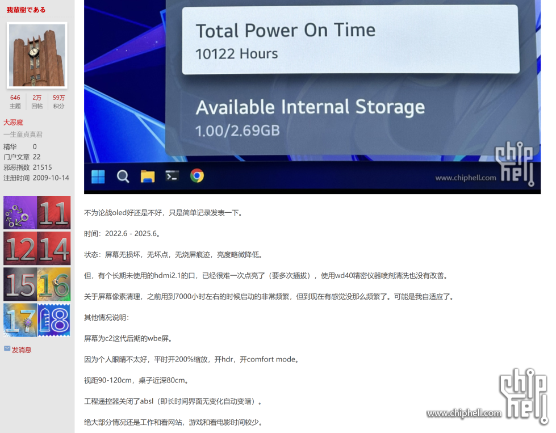Click the 视距90-120cm line
556x433 pixels.
(137, 380)
